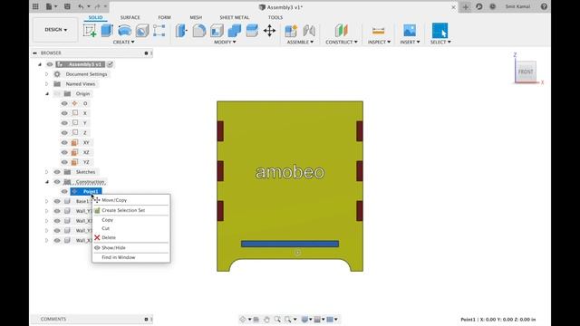Select the Hole tool icon
580x326 pixels.
(x=142, y=31)
